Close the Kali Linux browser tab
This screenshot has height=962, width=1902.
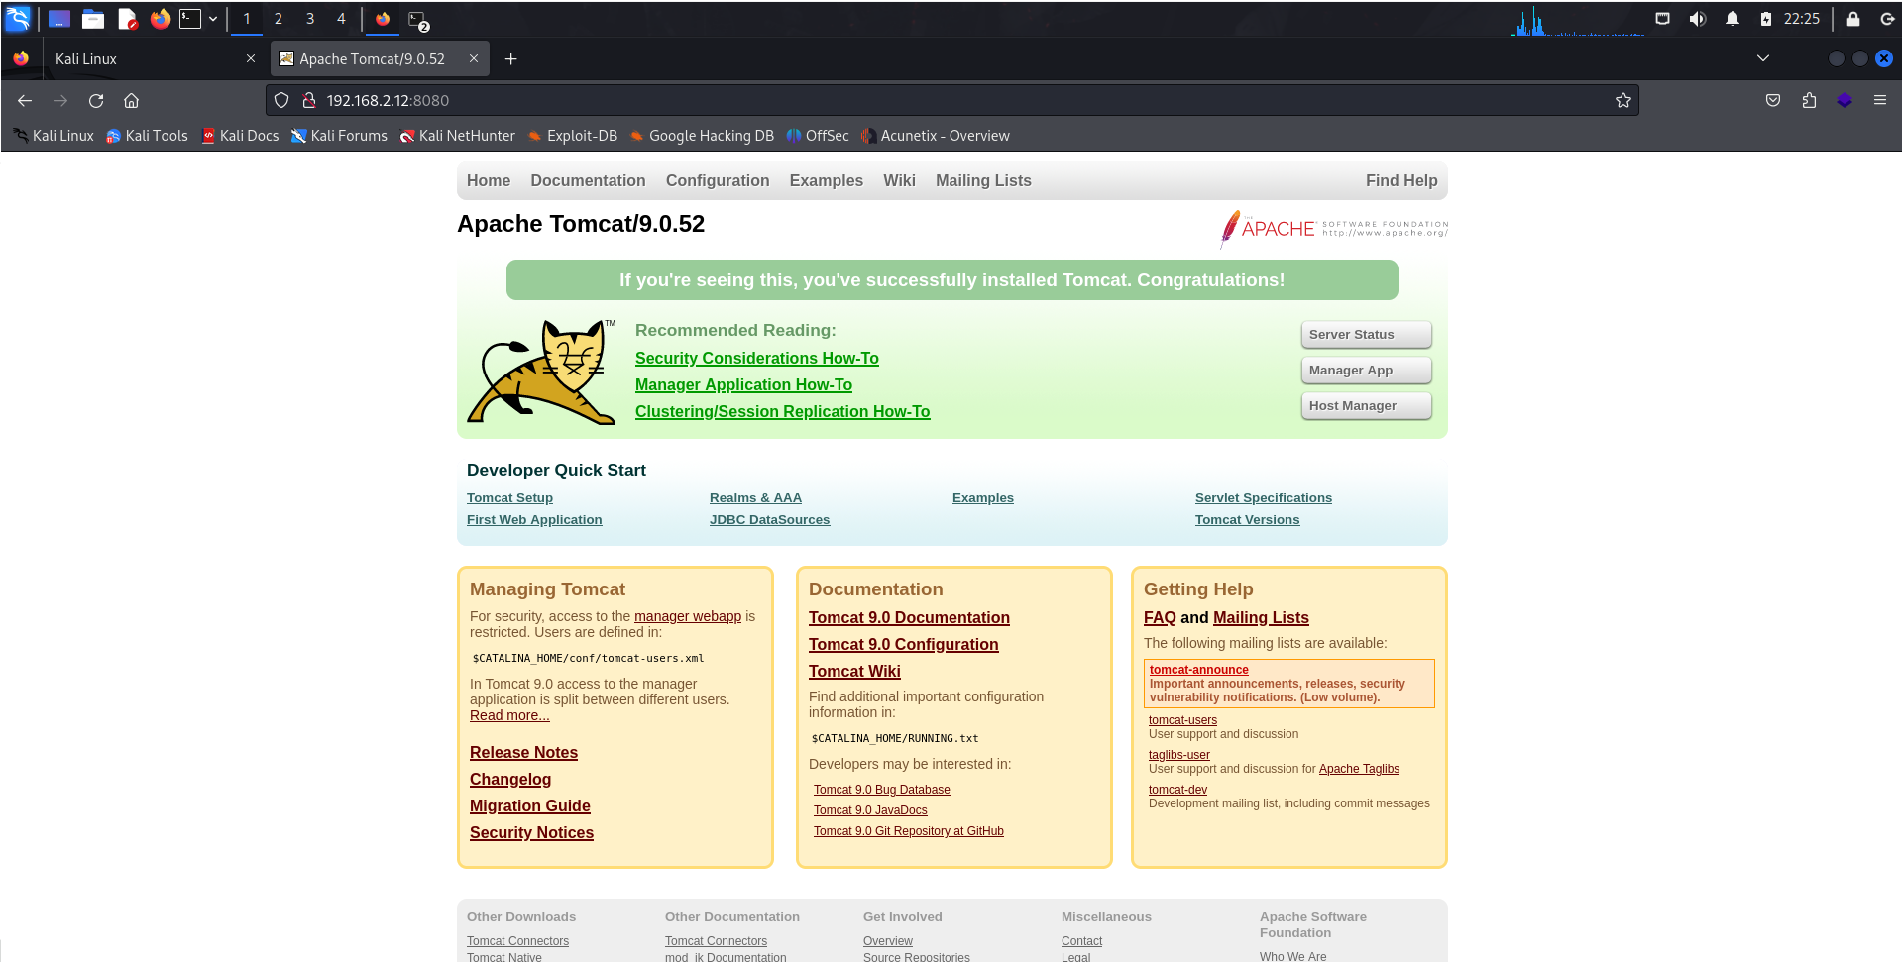[x=251, y=58]
